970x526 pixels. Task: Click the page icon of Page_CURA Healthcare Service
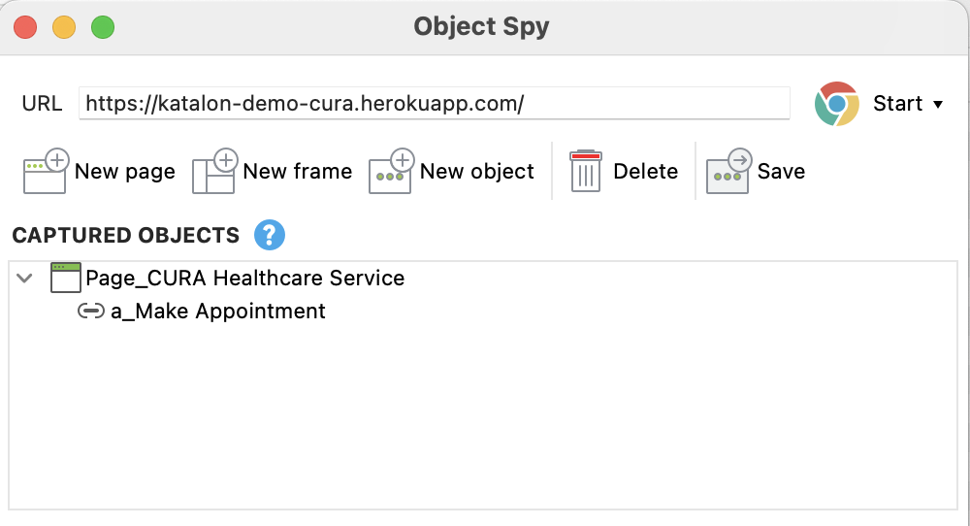(x=65, y=279)
